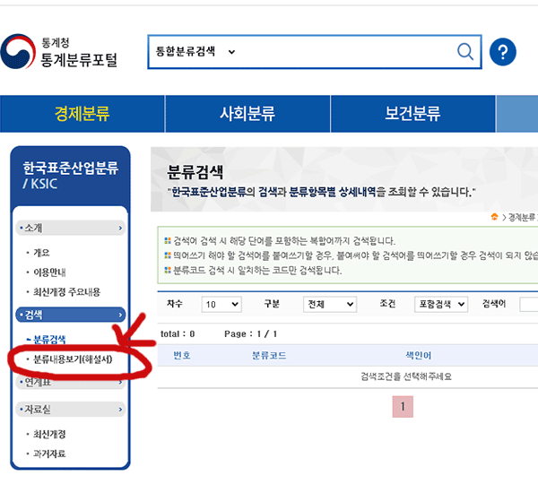Image resolution: width=538 pixels, height=493 pixels.
Task: Click page number 1 button
Action: (x=403, y=407)
